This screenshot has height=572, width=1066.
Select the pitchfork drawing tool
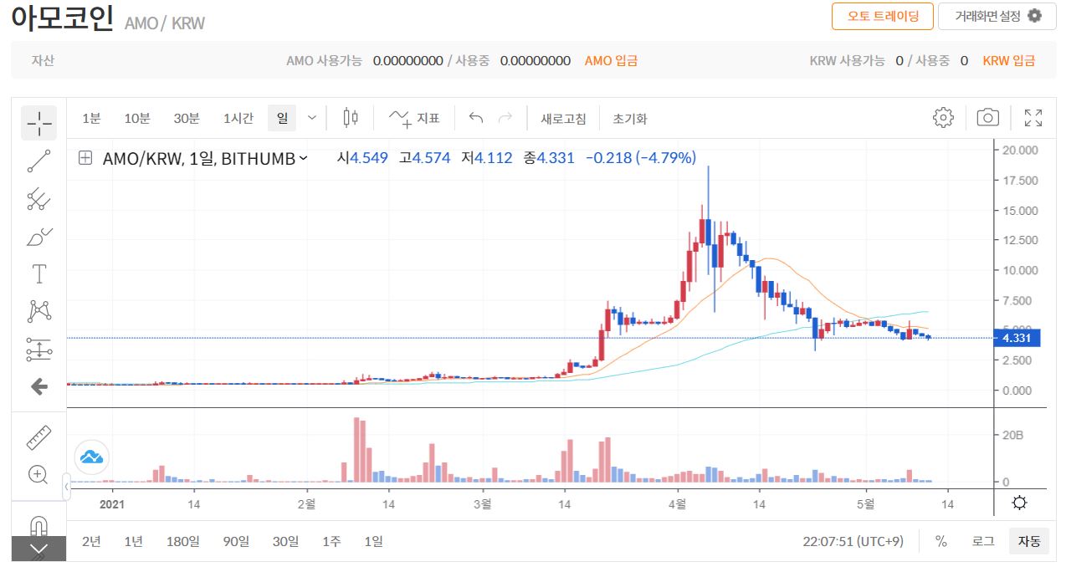click(x=38, y=199)
